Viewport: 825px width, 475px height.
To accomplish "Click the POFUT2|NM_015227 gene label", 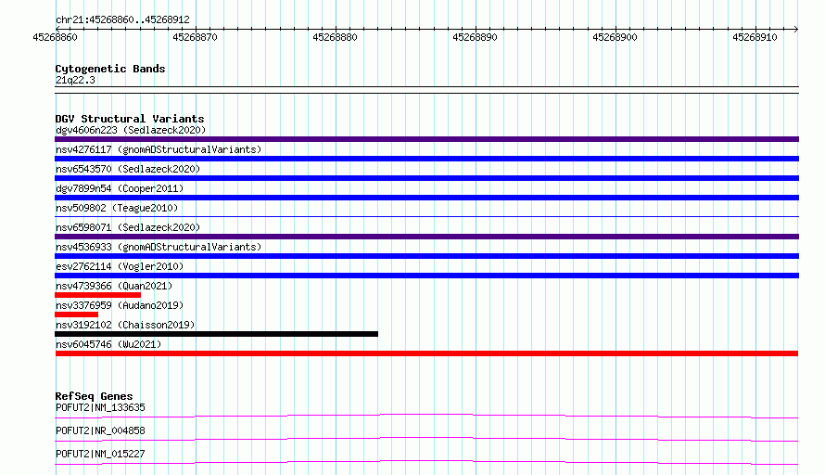I will pos(100,454).
